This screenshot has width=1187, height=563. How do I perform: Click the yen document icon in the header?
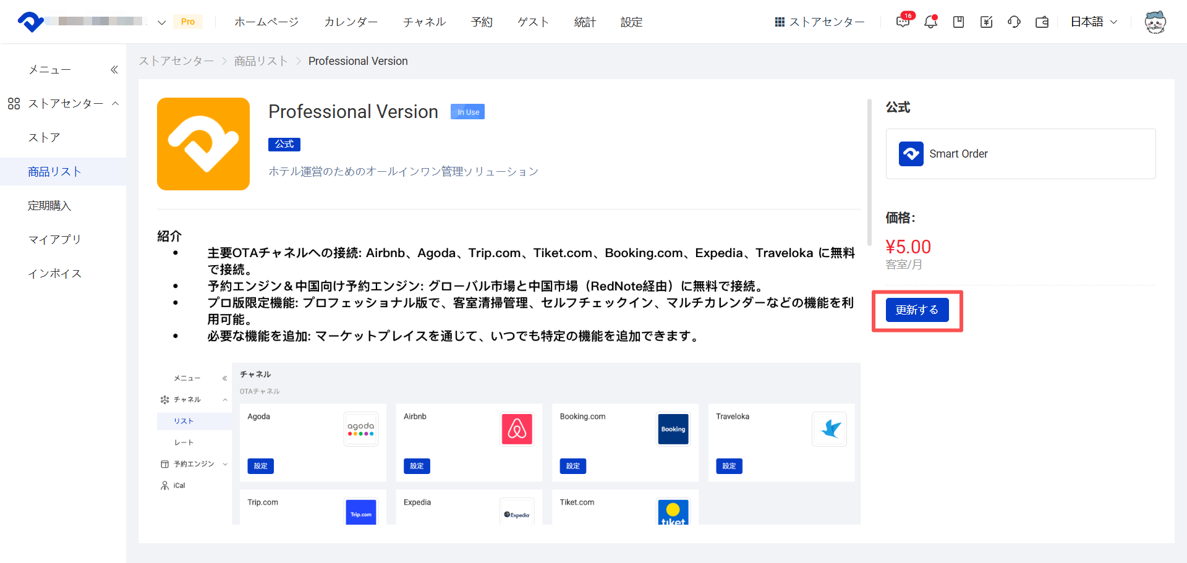[986, 22]
